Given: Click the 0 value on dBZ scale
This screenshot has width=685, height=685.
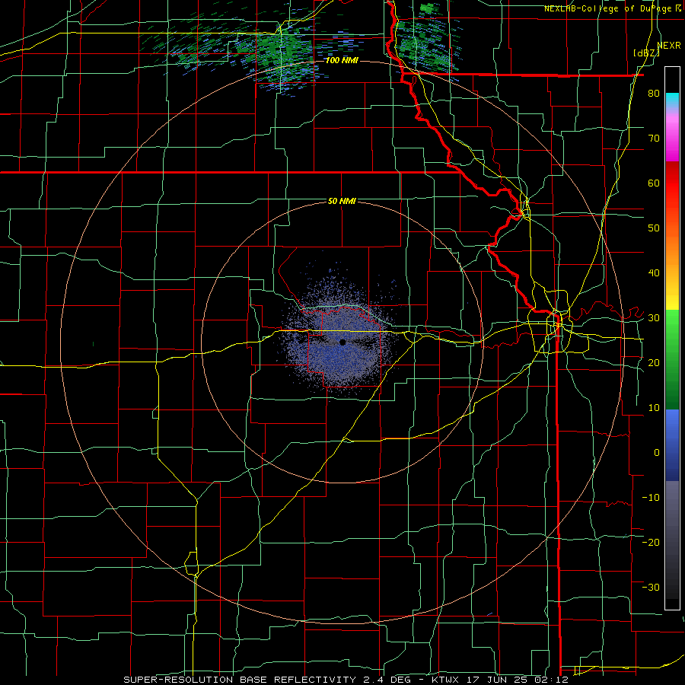Looking at the screenshot, I should (x=657, y=453).
